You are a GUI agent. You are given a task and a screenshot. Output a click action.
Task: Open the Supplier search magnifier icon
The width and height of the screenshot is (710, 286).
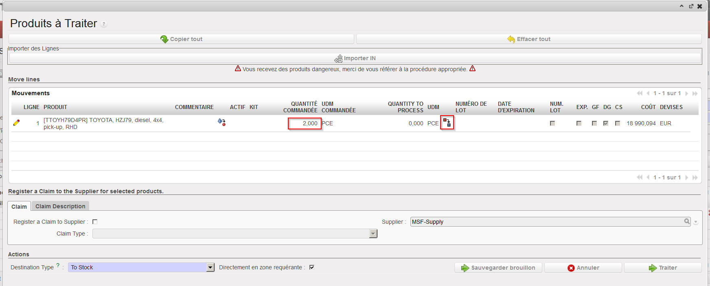[x=687, y=221]
